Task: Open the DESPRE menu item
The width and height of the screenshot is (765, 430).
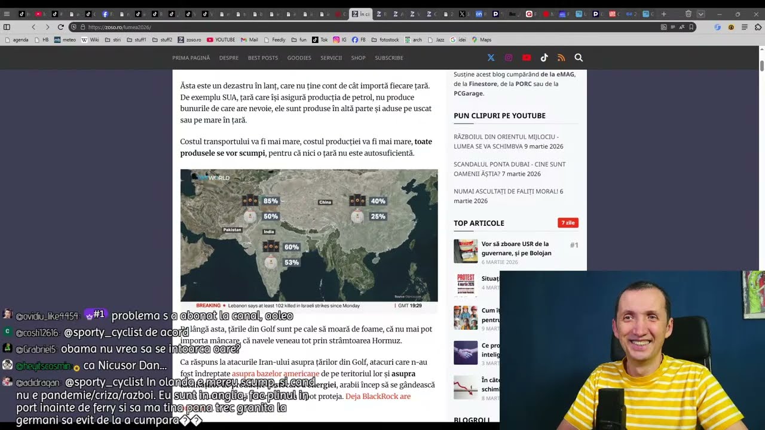Action: tap(229, 58)
